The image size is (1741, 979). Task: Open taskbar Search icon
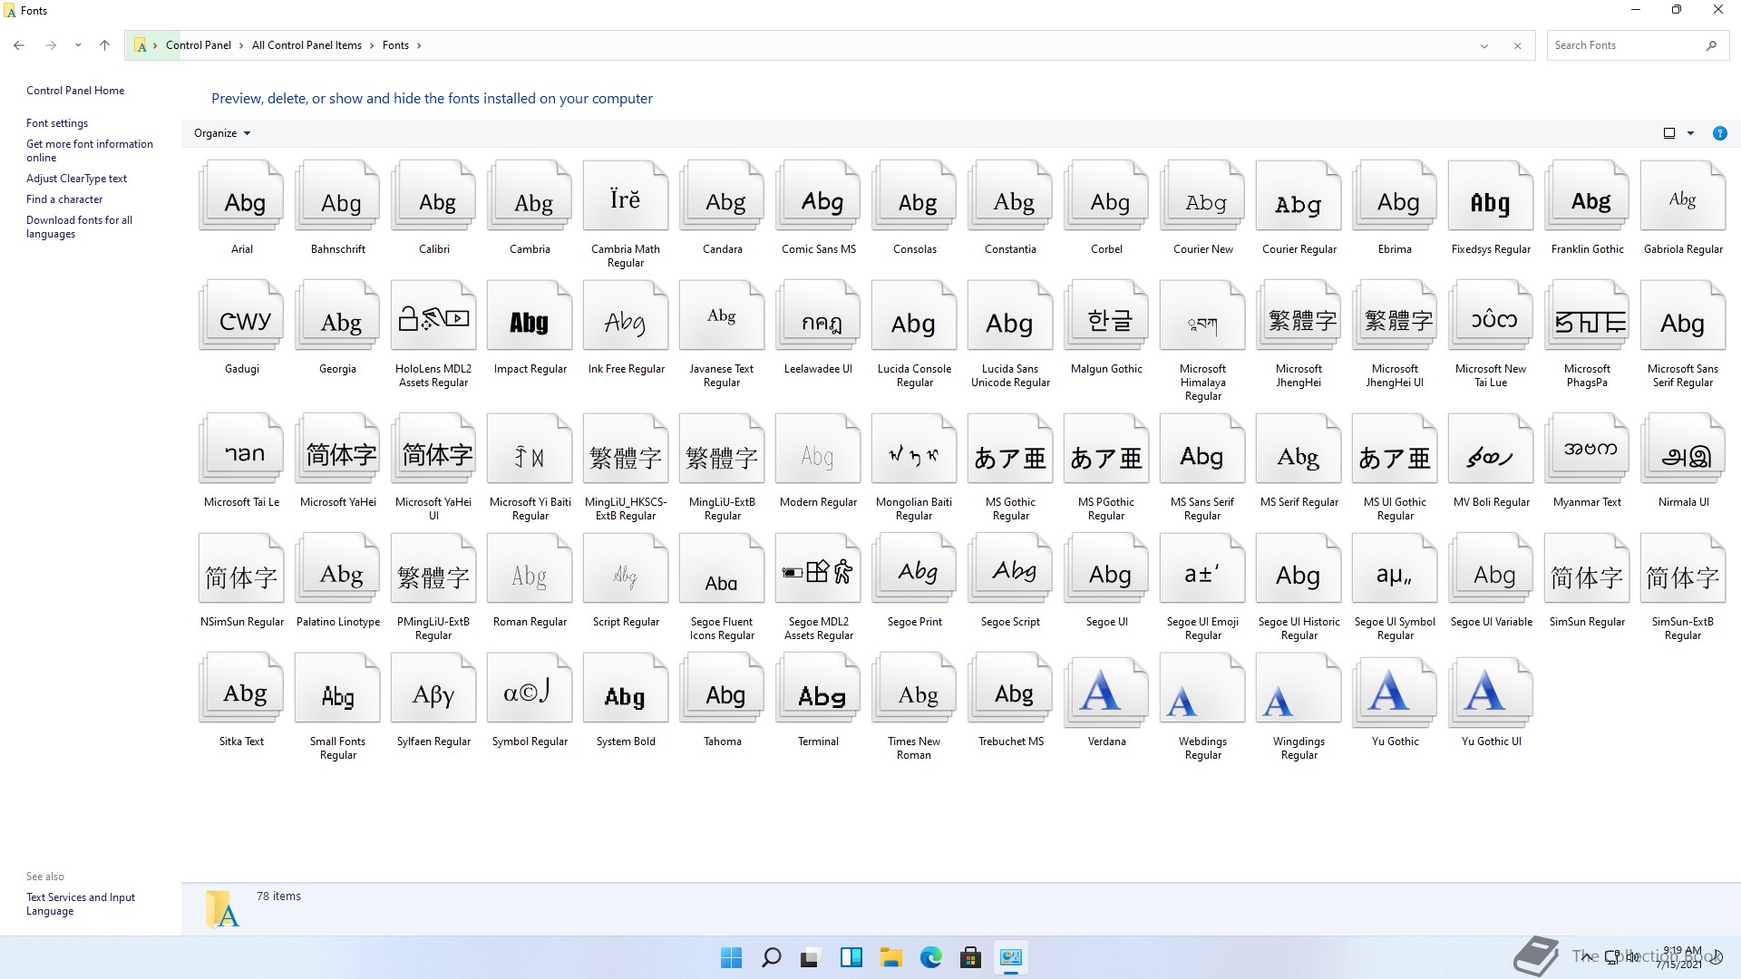pos(771,957)
